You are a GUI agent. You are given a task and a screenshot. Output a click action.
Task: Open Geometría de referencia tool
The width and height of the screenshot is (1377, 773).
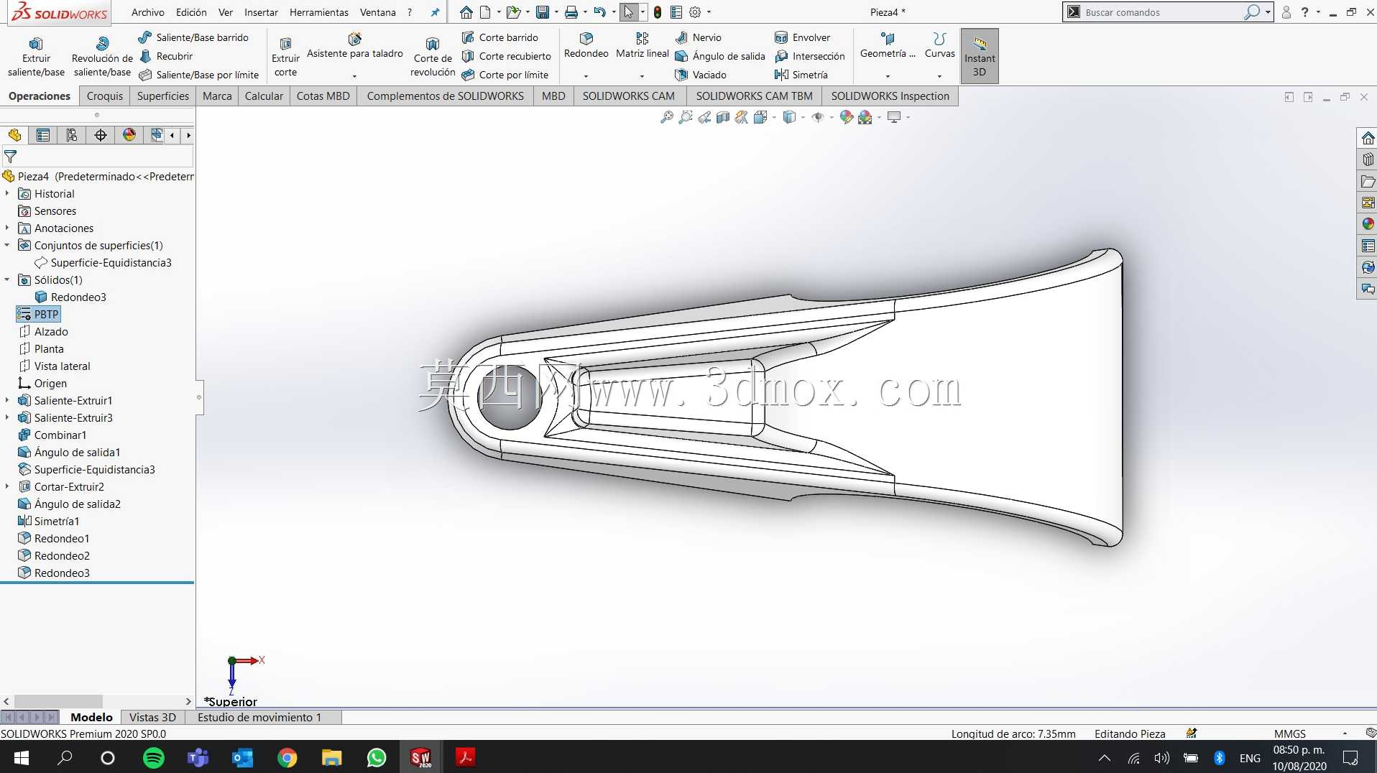pos(888,46)
